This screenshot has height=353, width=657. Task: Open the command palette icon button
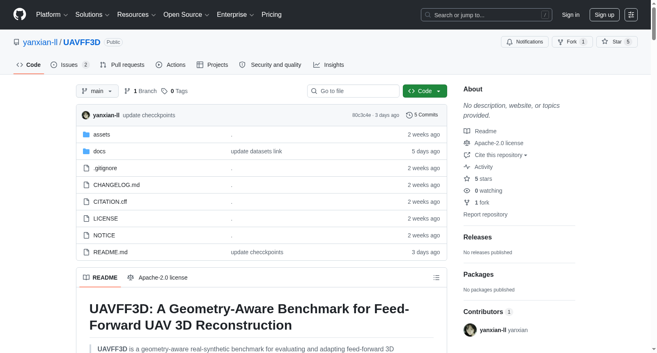point(631,15)
